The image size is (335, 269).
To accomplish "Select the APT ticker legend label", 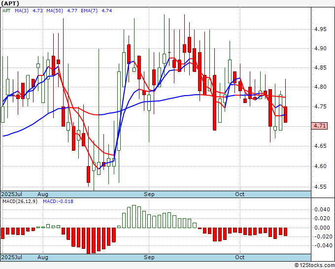I will [x=6, y=11].
